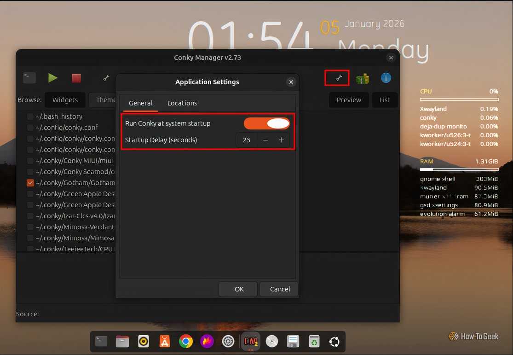Open the About dialog via the info icon
The height and width of the screenshot is (355, 513).
(x=386, y=78)
